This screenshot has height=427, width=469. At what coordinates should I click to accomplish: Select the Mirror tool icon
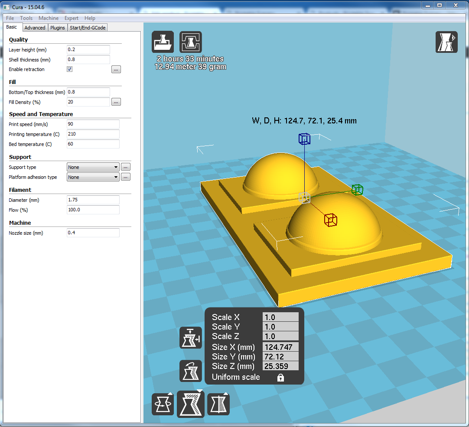[x=218, y=404]
